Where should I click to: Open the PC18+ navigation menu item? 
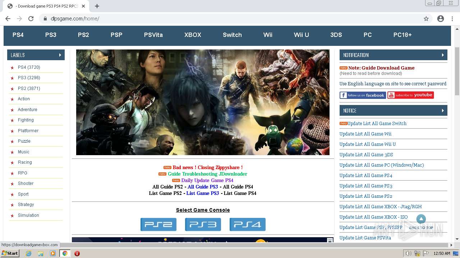[402, 35]
